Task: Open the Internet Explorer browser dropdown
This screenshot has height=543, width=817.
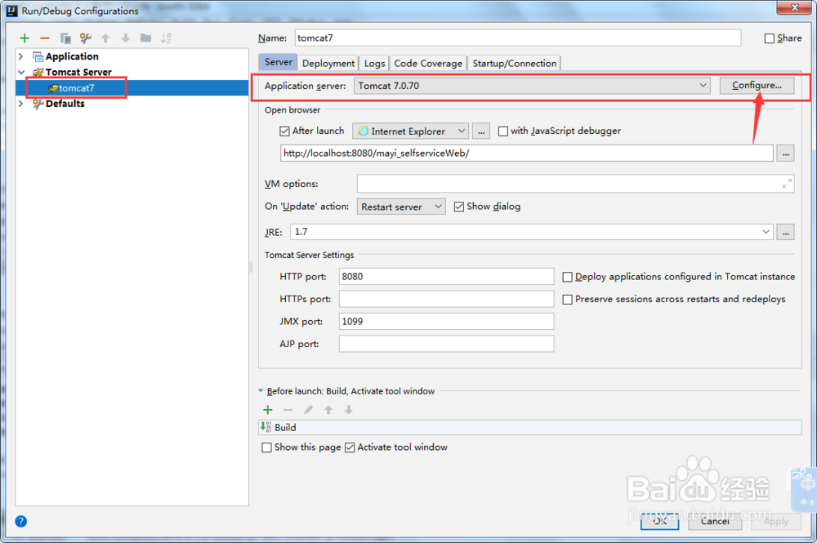Action: pyautogui.click(x=462, y=131)
